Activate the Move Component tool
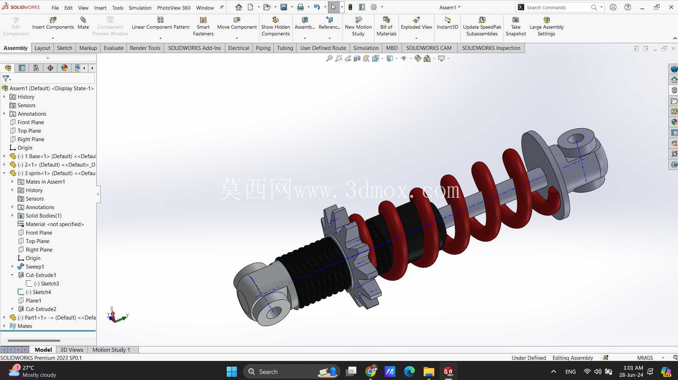Screen dimensions: 678x380 click(x=237, y=23)
